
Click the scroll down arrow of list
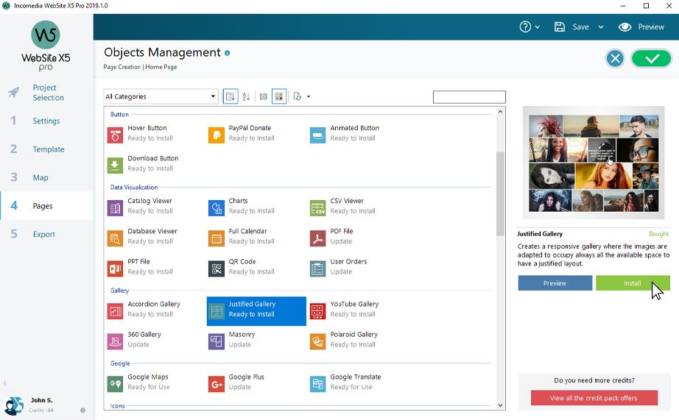(x=500, y=405)
